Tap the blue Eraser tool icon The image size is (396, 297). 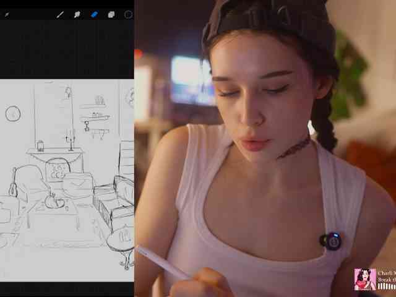(x=94, y=14)
